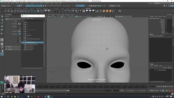Click the asterisk locator icon on the shelf
174x98 pixels.
[26, 11]
